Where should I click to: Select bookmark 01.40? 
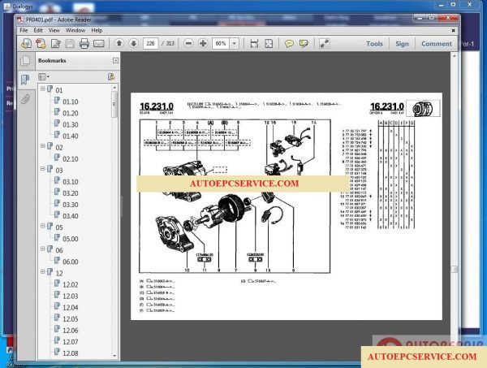pyautogui.click(x=70, y=136)
